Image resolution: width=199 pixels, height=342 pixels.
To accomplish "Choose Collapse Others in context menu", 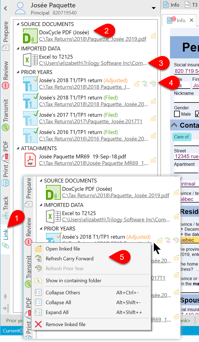I will 91,293.
